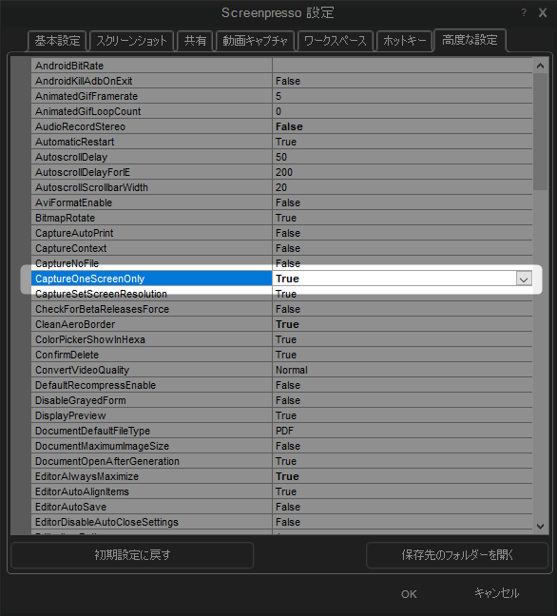Select the ColorPickerShowInHexa property
557x616 pixels.
point(151,339)
